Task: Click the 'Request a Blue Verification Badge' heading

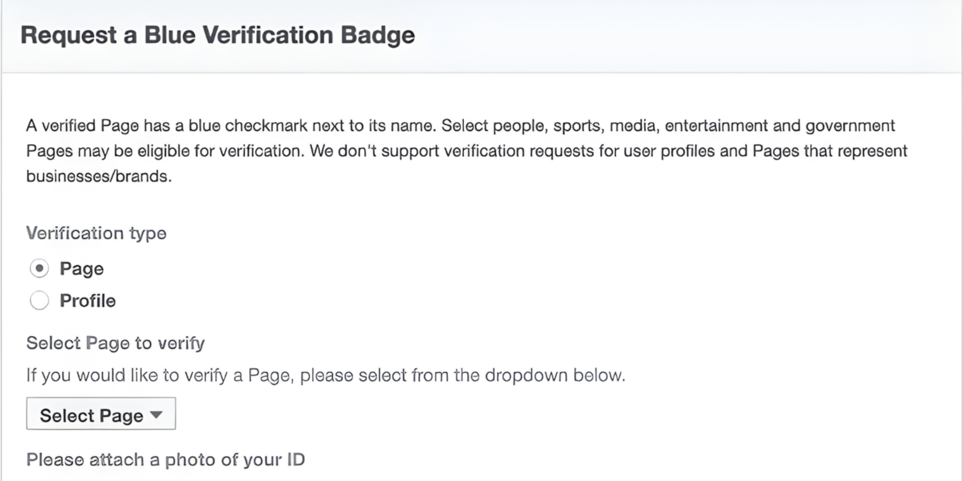Action: click(218, 35)
